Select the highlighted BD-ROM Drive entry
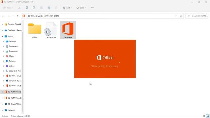210x118 pixels. click(x=11, y=92)
